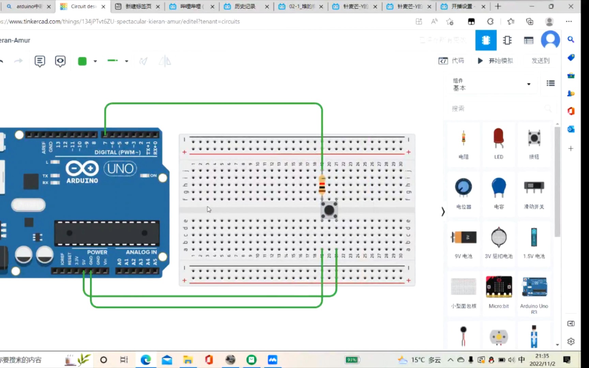
Task: Open wire color dropdown arrow
Action: pos(95,61)
